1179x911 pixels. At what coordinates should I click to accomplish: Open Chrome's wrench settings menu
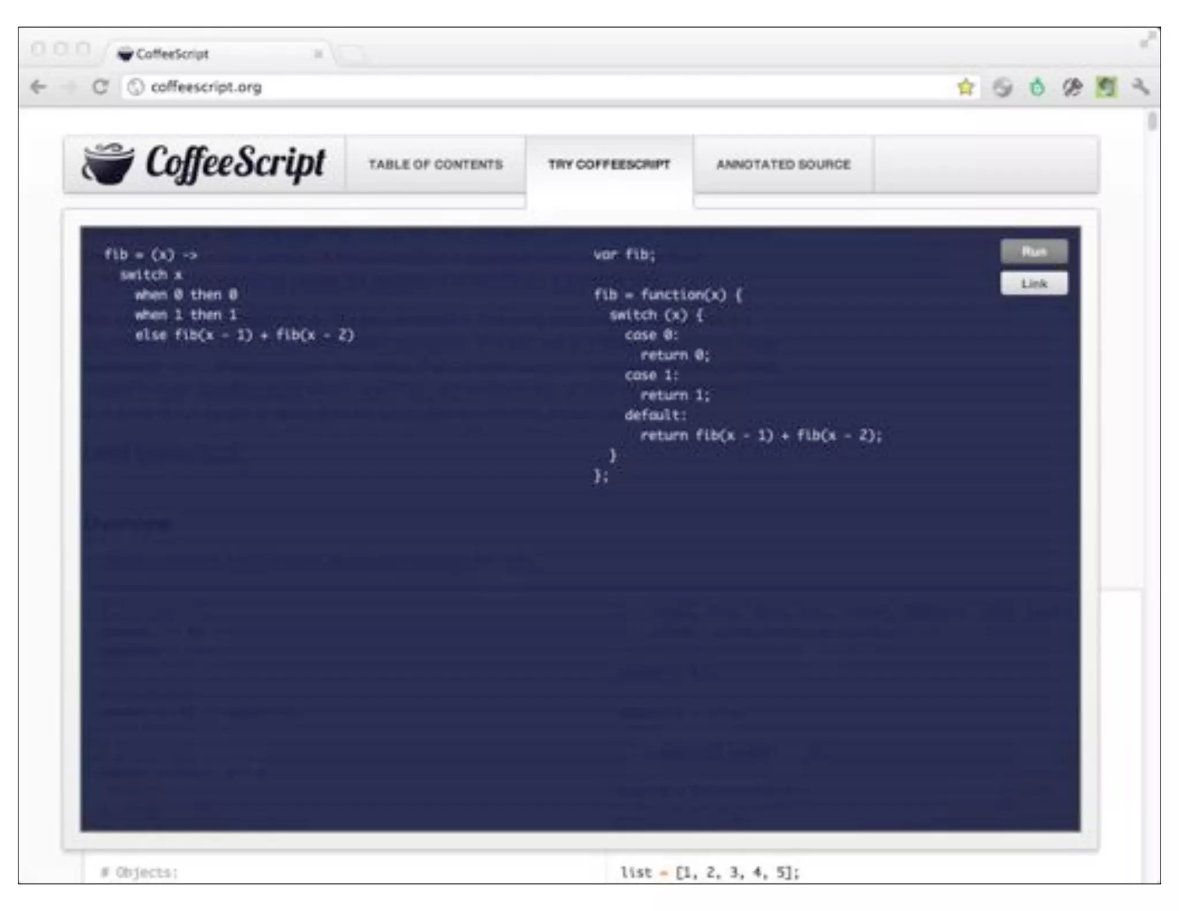pyautogui.click(x=1140, y=88)
